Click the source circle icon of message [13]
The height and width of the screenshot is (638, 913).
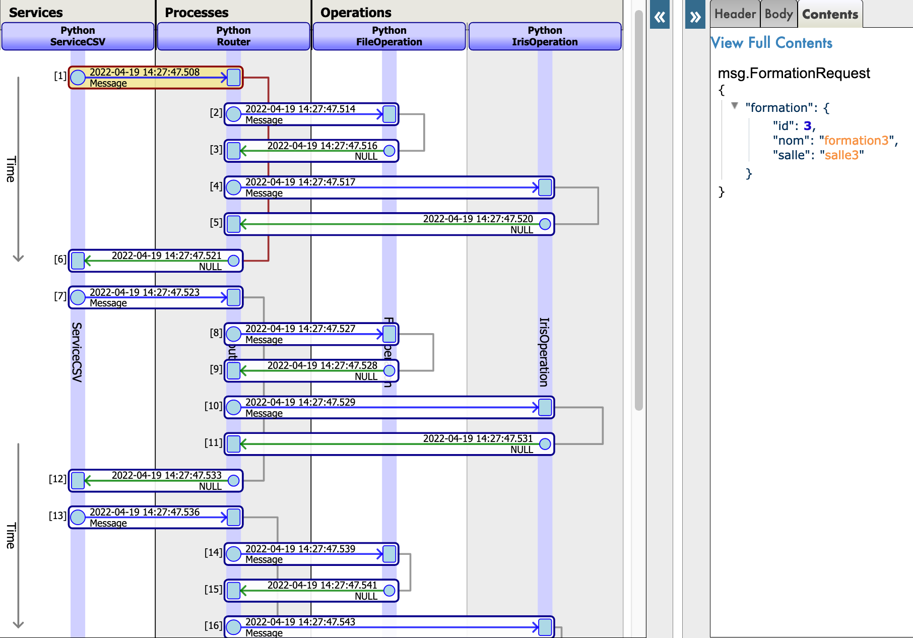point(78,517)
